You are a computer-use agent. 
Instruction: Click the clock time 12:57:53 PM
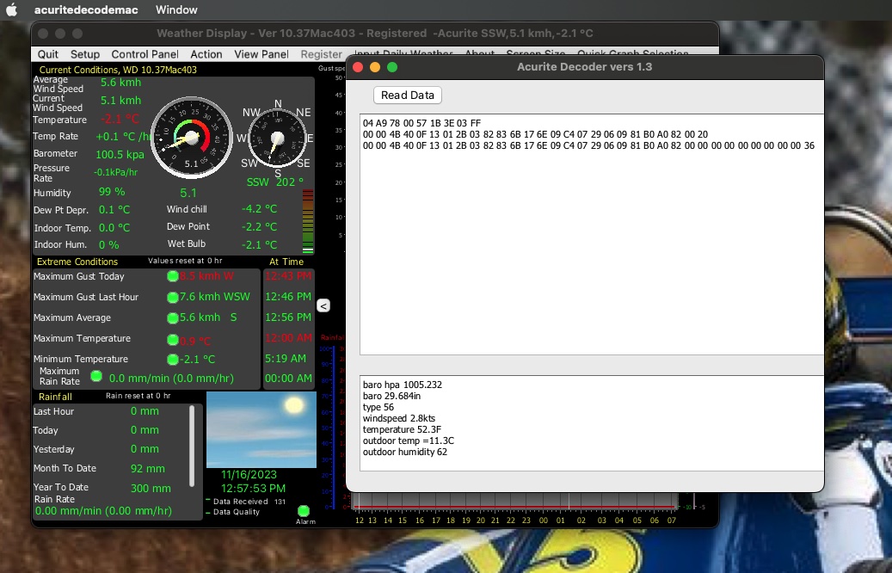(253, 488)
